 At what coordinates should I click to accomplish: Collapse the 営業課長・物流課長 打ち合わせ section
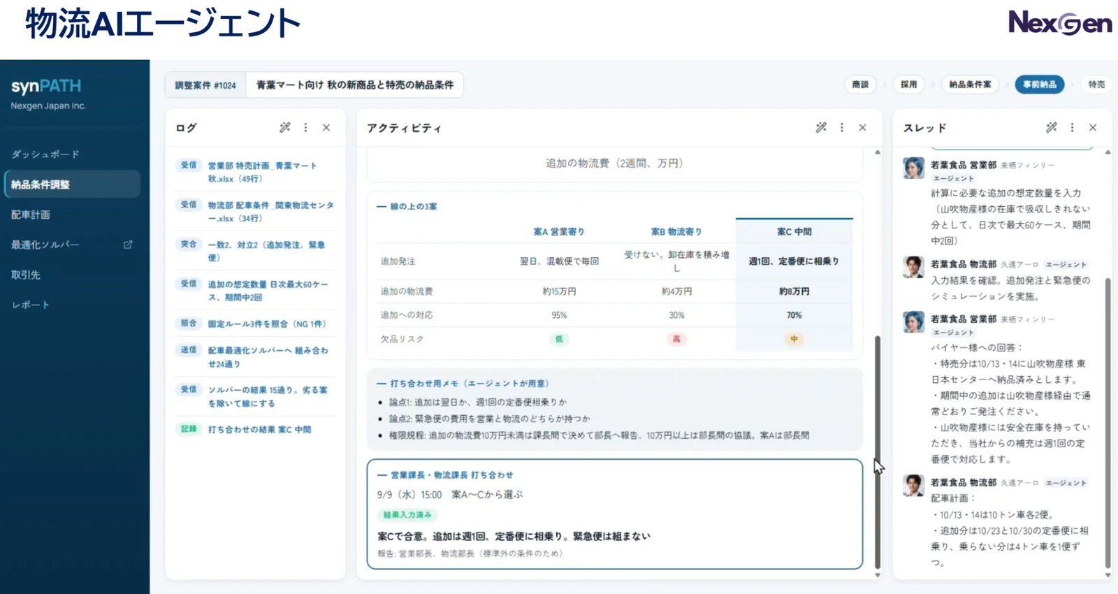pos(445,475)
